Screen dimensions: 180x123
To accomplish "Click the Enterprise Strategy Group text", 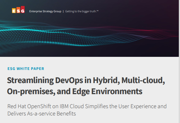I will [x=45, y=11].
